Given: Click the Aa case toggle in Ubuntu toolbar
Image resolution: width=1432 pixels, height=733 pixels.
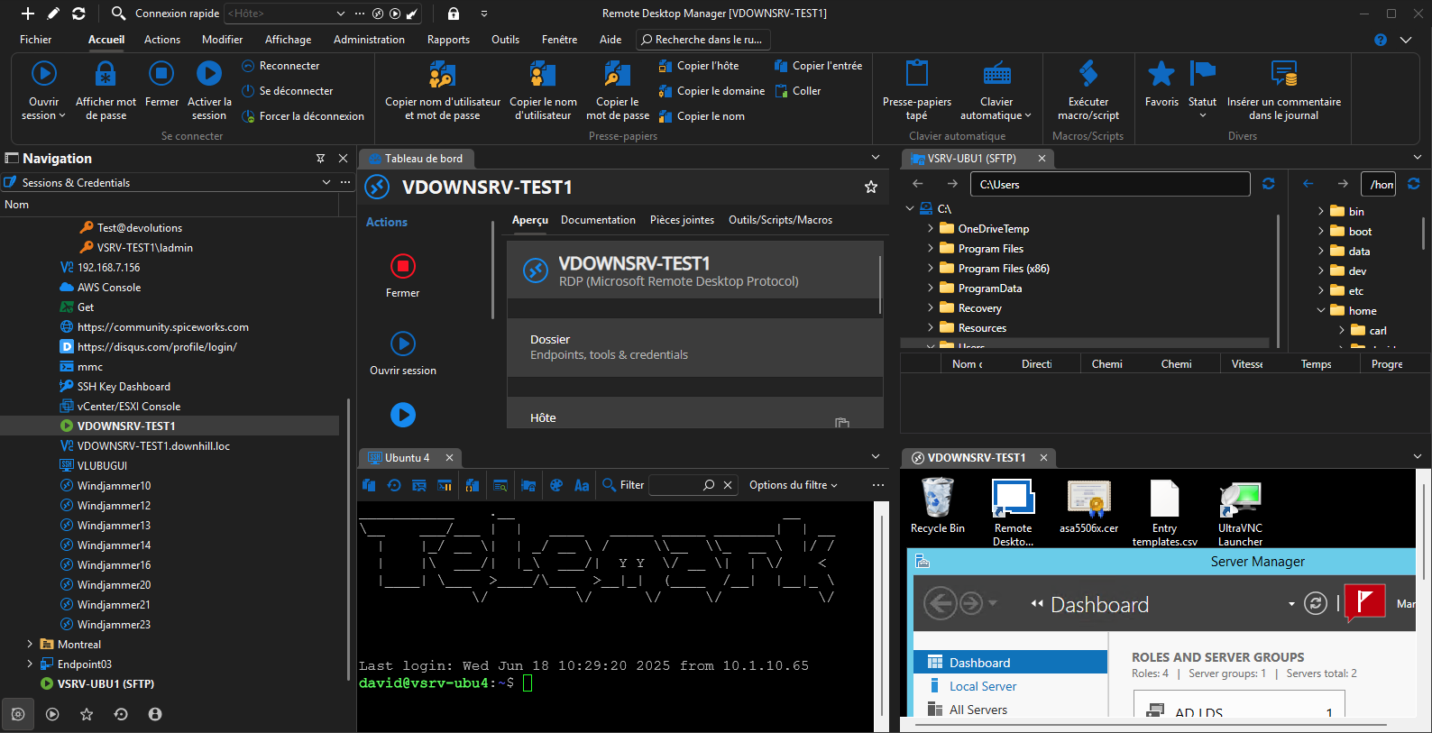Looking at the screenshot, I should point(582,485).
